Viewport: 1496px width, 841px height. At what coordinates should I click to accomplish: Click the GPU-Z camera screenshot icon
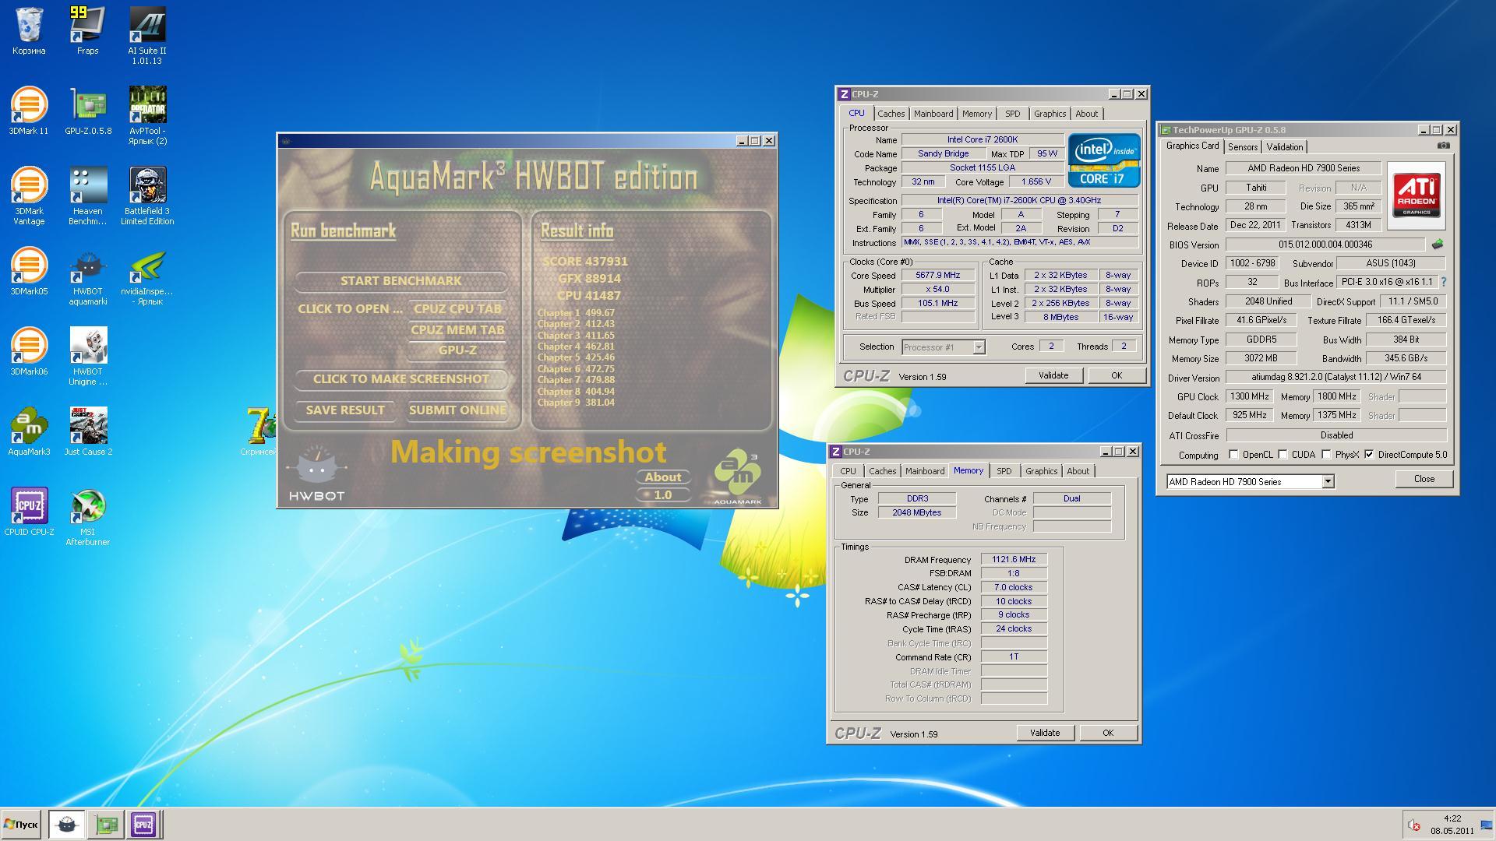click(1443, 146)
